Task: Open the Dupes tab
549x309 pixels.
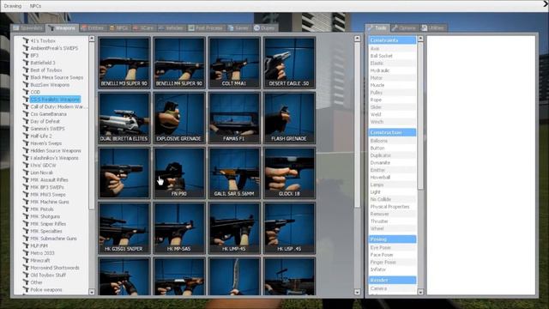Action: click(264, 28)
